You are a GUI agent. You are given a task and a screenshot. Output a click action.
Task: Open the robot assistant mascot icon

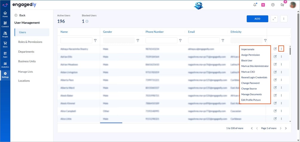[x=199, y=5]
